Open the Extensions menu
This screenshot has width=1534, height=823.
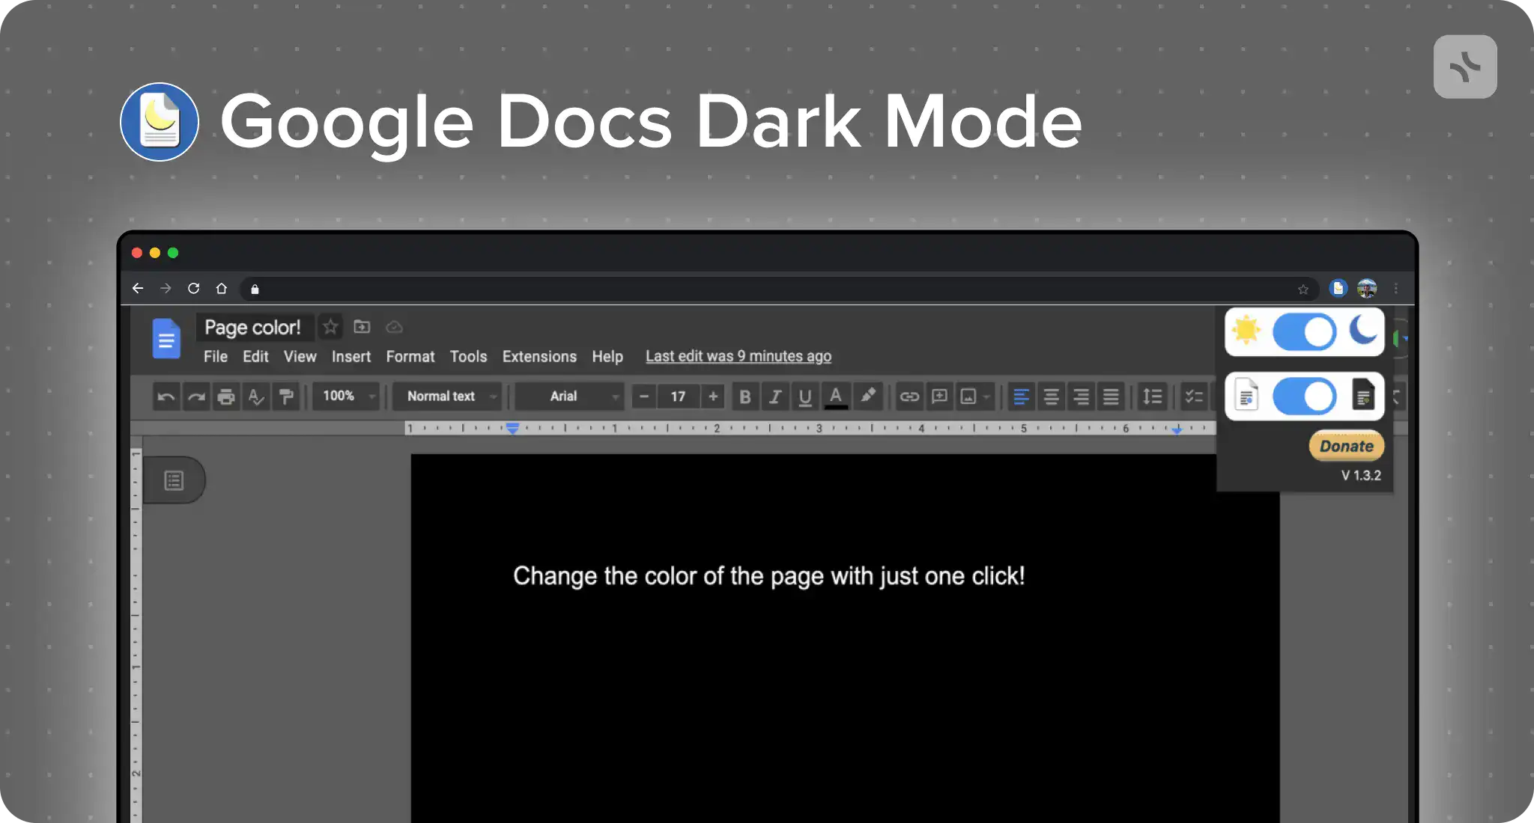click(539, 355)
